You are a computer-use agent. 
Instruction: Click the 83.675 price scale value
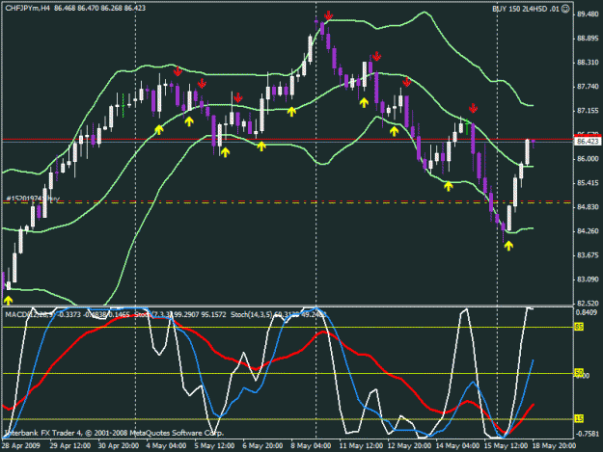(588, 255)
